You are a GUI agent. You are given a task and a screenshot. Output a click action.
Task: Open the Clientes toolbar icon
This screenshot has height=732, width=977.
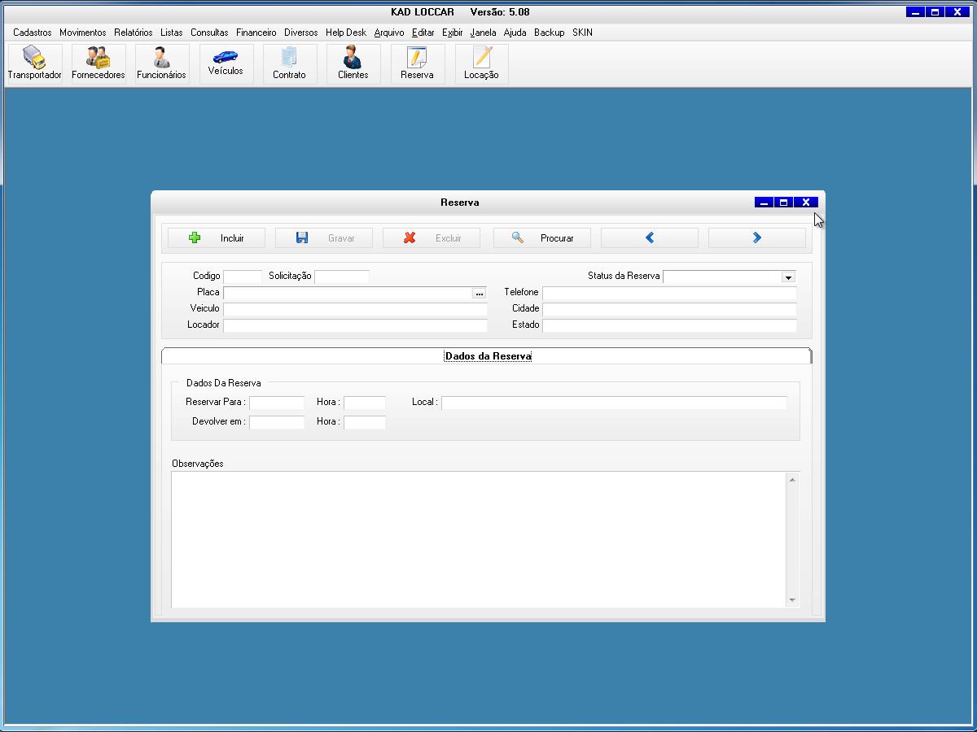pos(353,63)
